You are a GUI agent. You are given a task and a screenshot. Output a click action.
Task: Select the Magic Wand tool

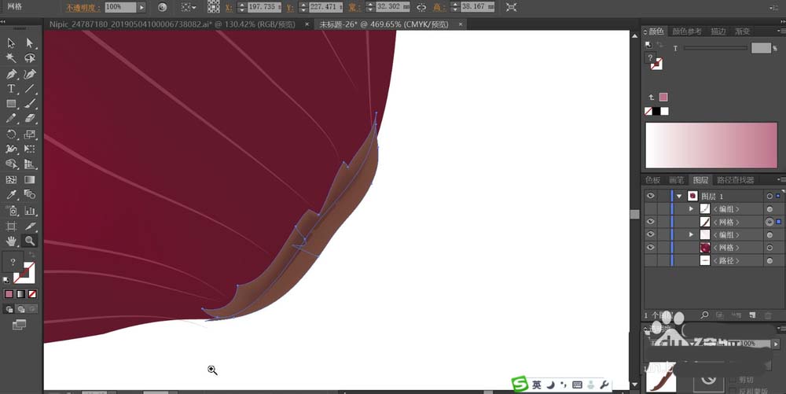[x=11, y=58]
